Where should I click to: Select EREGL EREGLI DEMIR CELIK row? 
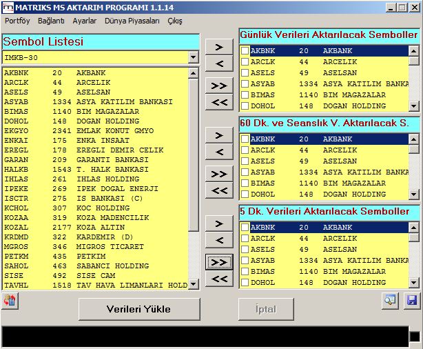[96, 150]
